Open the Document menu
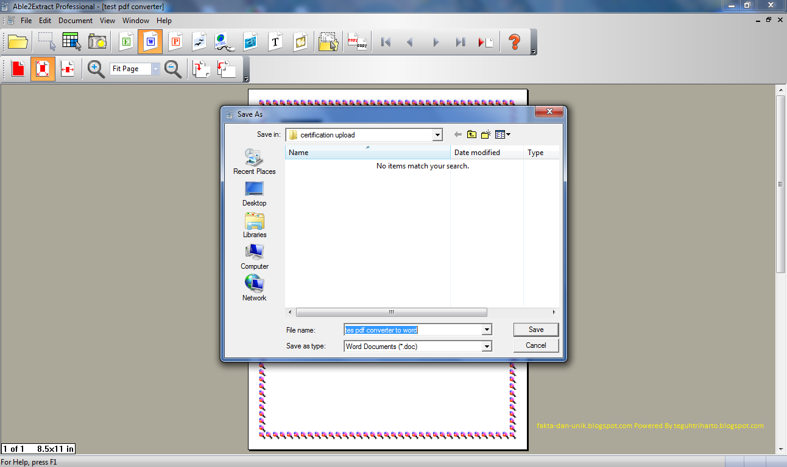 [x=76, y=20]
